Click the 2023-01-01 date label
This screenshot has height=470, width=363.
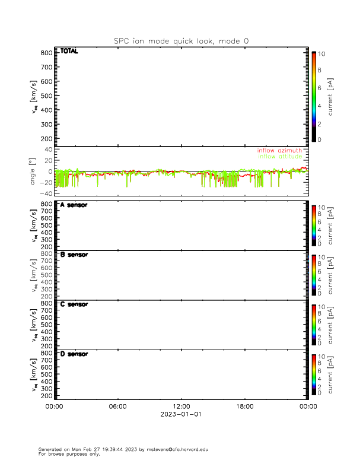pos(181,415)
